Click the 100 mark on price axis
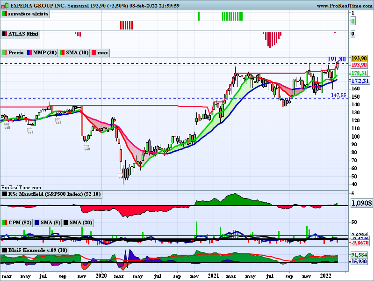Screen dimensions: 374x281 [356, 137]
